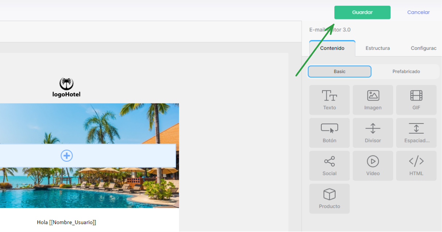Pick the Botón content block
This screenshot has height=232, width=442.
(x=329, y=133)
